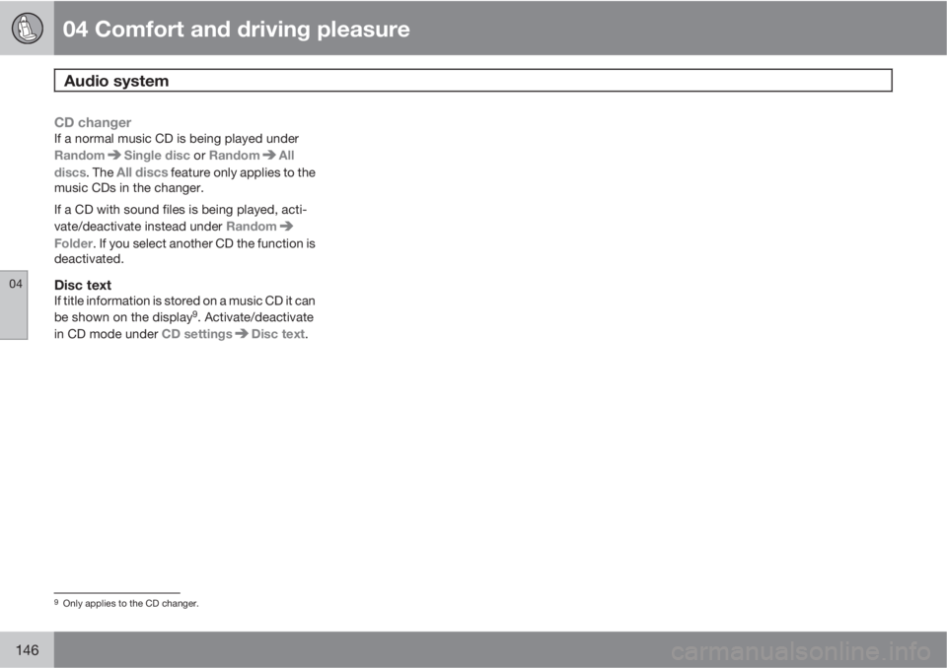Click the text 'music CDs in the changer.'
Viewport: 947px width, 668px height.
coord(128,187)
